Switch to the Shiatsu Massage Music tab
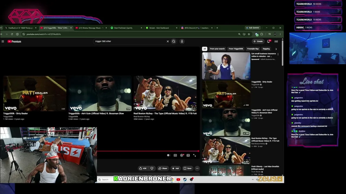The image size is (346, 194). pos(91,28)
